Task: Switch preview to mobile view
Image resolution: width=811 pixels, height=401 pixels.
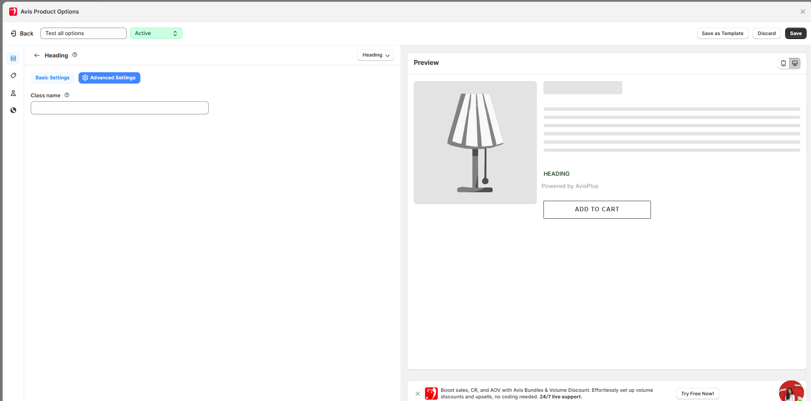Action: pyautogui.click(x=783, y=64)
